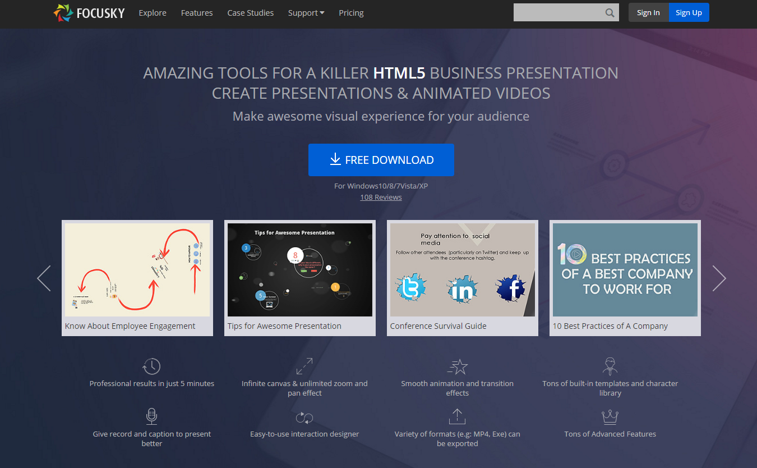This screenshot has height=468, width=757.
Task: Open the Pricing page
Action: [x=351, y=13]
